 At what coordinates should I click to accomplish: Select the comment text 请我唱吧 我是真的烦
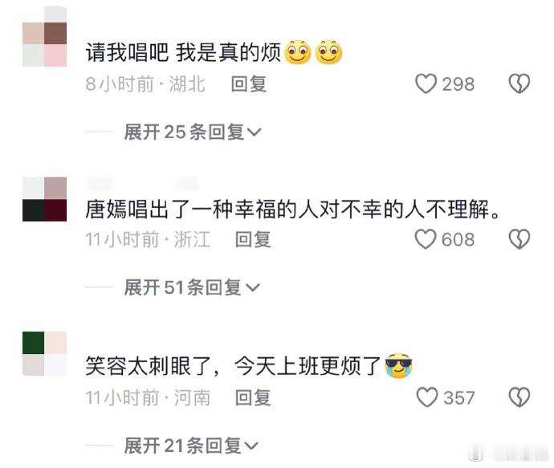[x=183, y=53]
